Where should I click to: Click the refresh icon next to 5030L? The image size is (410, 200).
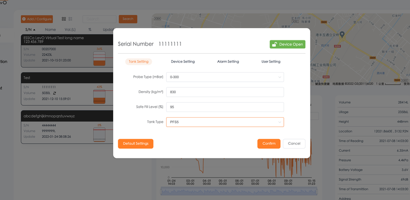click(x=54, y=93)
